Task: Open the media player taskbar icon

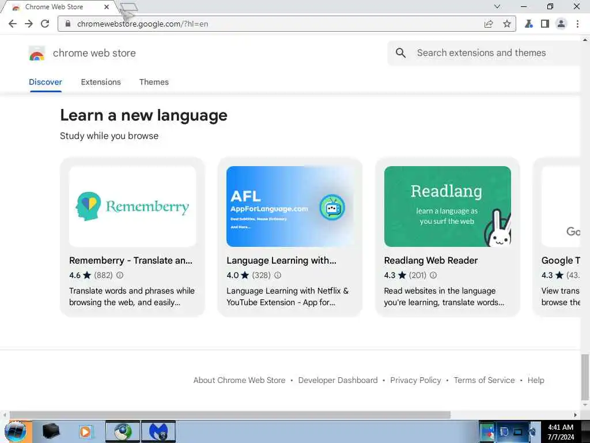Action: [x=85, y=431]
